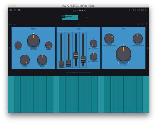
Task: Click the vertical bars mixer icon
Action: (138, 24)
